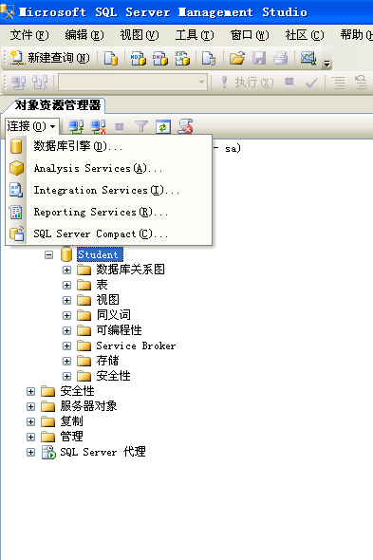Click the Analysis Services MDX Query icon
Screen dimensions: 373x560
pyautogui.click(x=139, y=58)
